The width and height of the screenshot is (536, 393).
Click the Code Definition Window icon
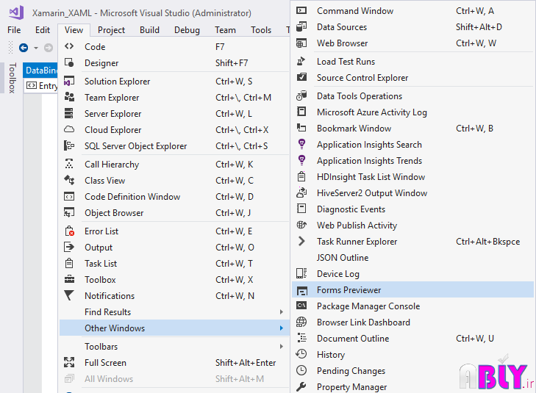click(69, 196)
